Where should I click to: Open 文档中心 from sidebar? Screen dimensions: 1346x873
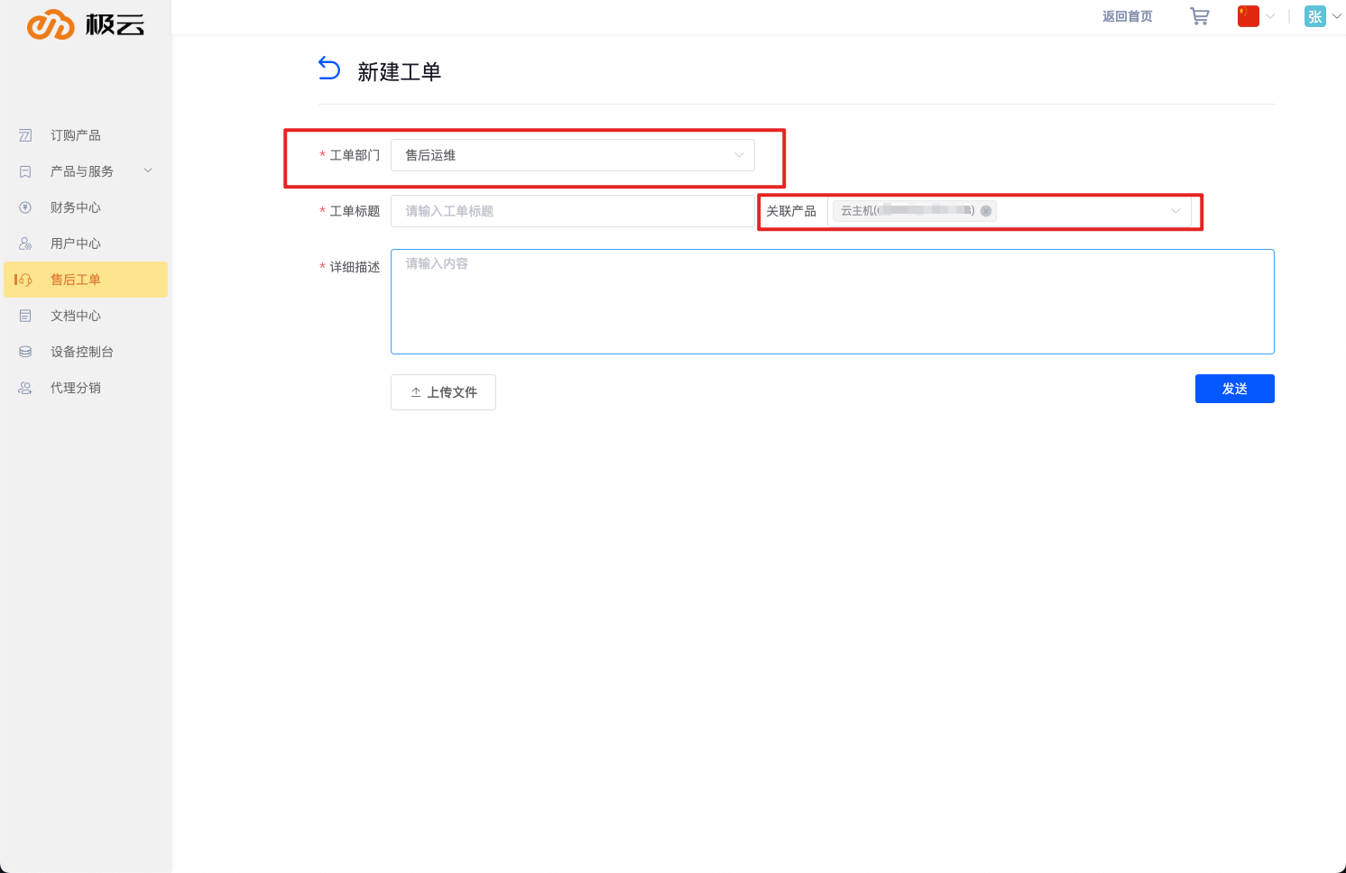point(76,316)
